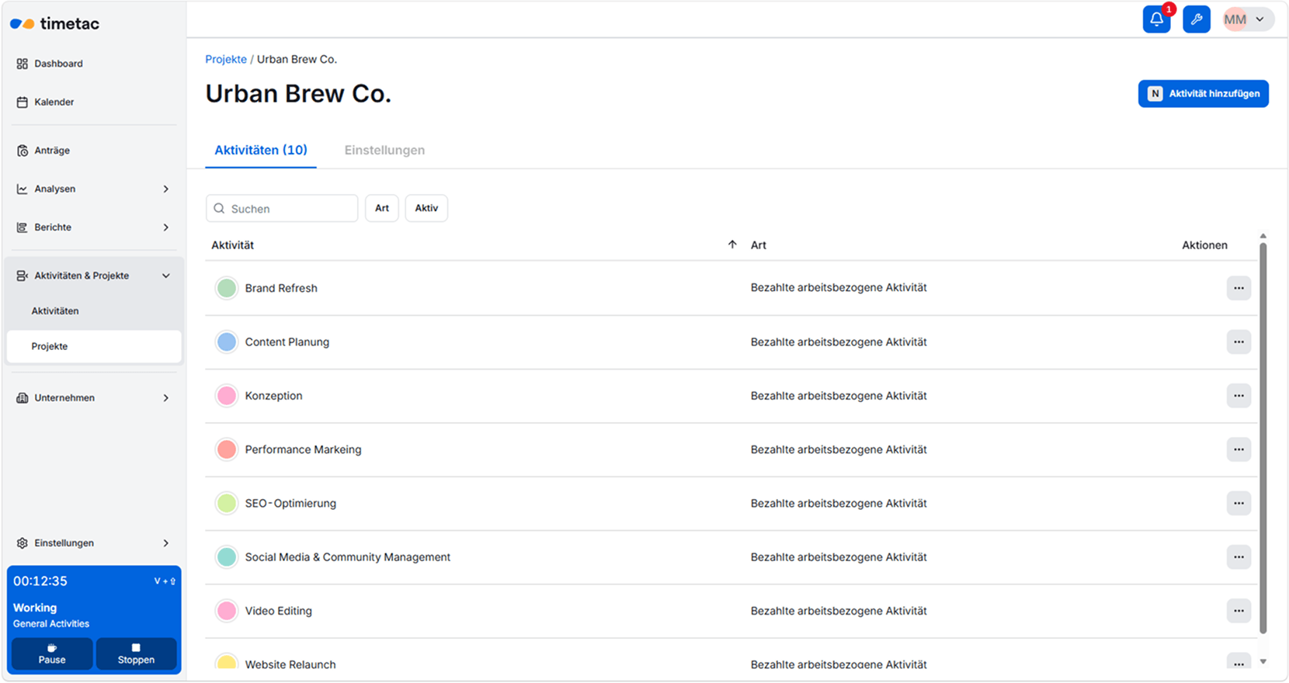Open actions menu for SEO-Optimierung
Screen dimensions: 1289x683
(1239, 503)
